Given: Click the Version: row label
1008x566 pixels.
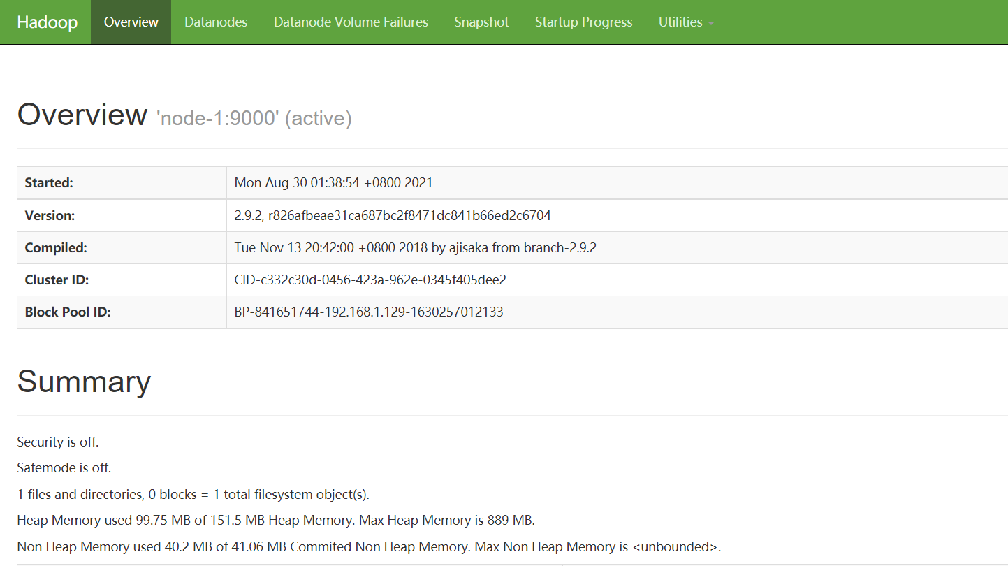Looking at the screenshot, I should (50, 216).
